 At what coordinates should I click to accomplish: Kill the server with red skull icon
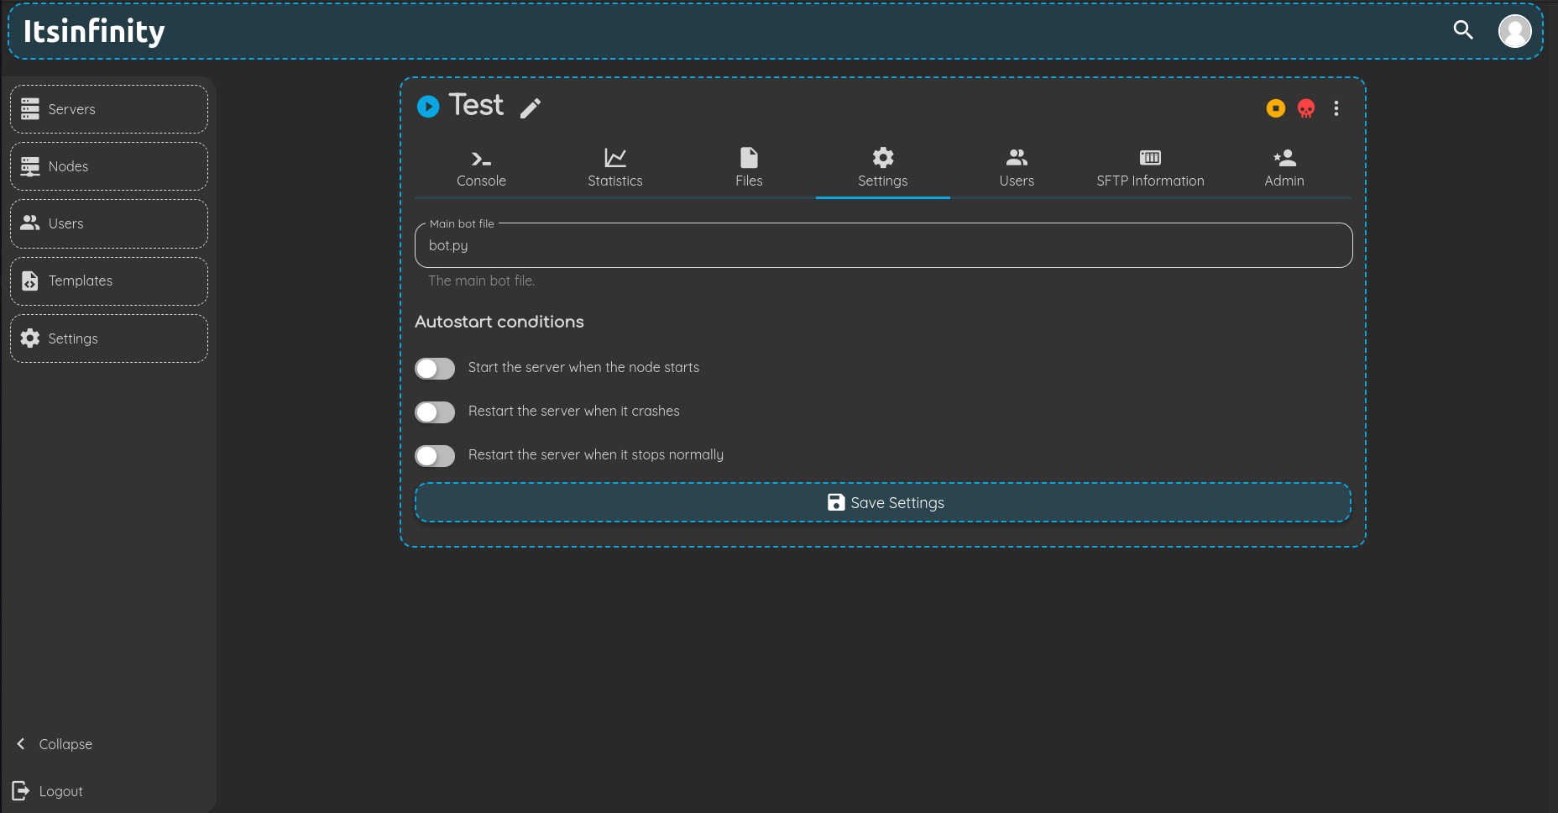tap(1306, 108)
